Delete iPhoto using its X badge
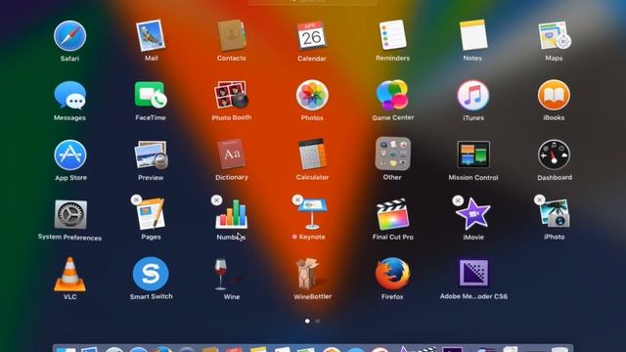This screenshot has height=352, width=626. point(539,199)
